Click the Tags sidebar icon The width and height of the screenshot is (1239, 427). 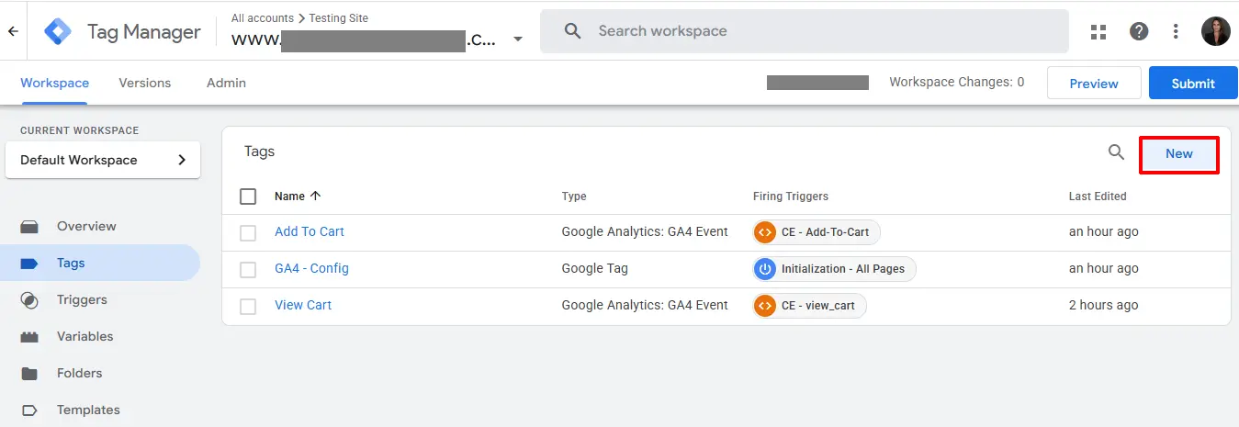pyautogui.click(x=29, y=264)
